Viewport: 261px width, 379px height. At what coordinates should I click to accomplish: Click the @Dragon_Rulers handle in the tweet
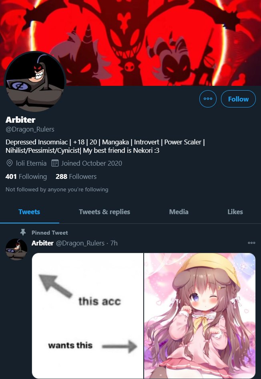coord(80,243)
